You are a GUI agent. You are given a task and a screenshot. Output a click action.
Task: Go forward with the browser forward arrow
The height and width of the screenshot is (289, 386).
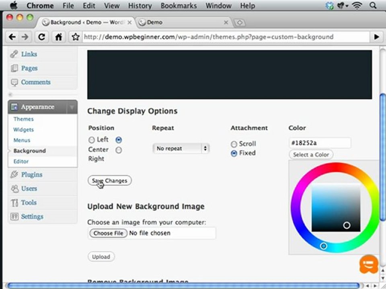25,37
